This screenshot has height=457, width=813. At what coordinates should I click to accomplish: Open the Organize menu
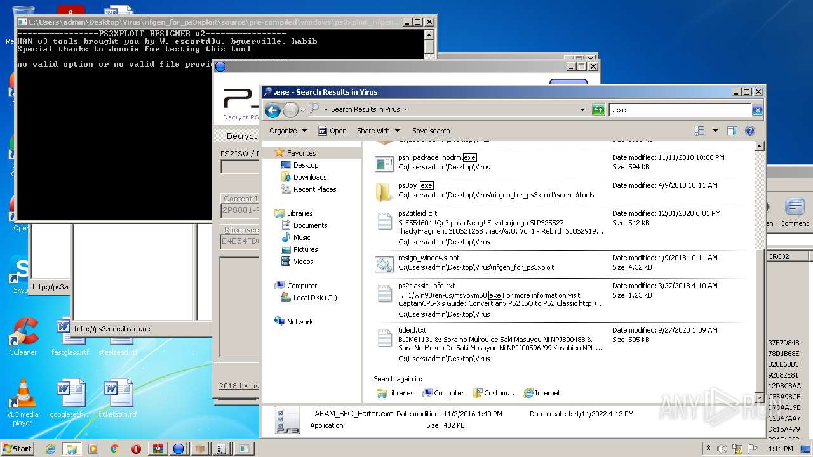coord(288,131)
